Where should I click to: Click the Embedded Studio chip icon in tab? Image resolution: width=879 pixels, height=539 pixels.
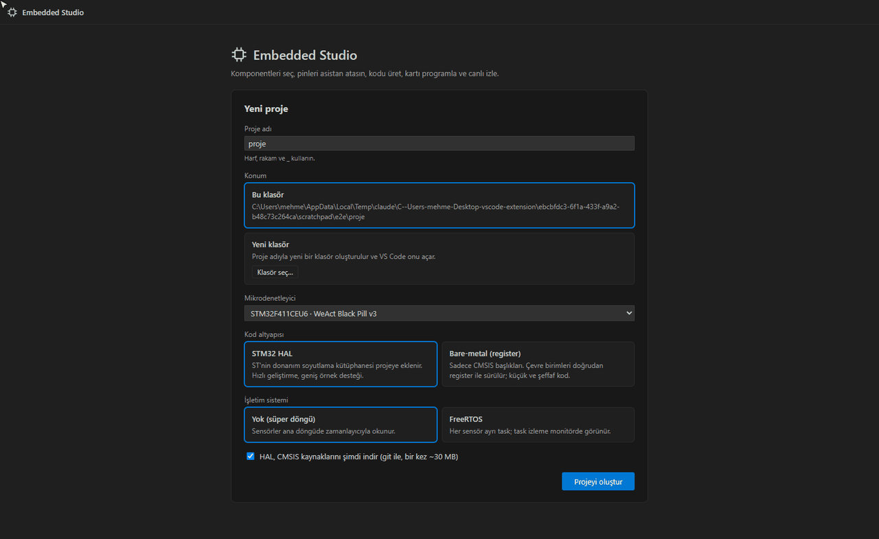tap(12, 12)
